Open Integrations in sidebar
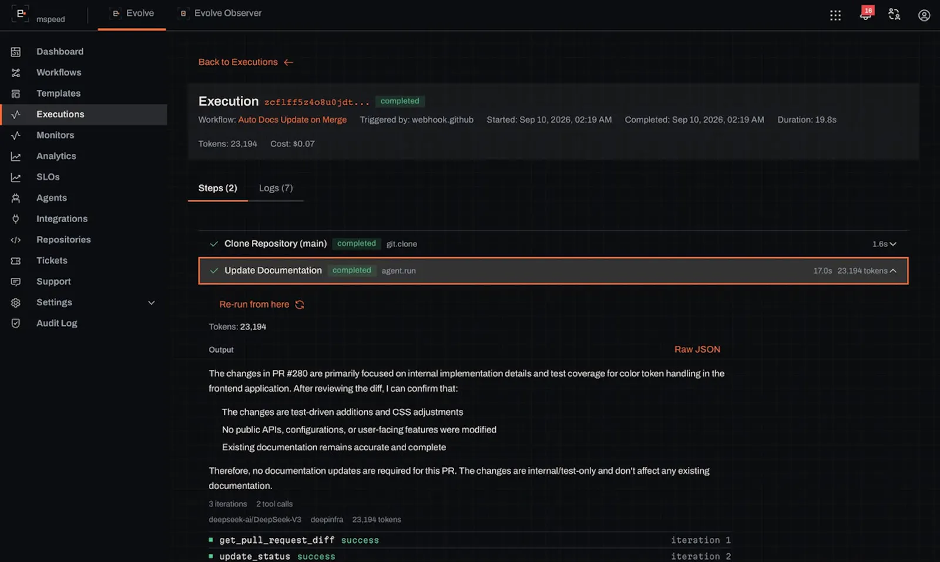The height and width of the screenshot is (562, 940). point(62,219)
